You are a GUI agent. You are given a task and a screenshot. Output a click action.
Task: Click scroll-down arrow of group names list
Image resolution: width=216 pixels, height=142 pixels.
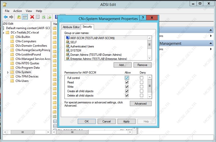click(149, 58)
